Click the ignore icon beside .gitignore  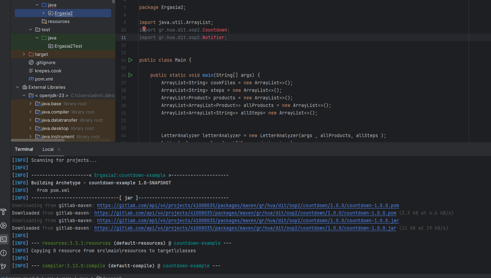coord(31,62)
